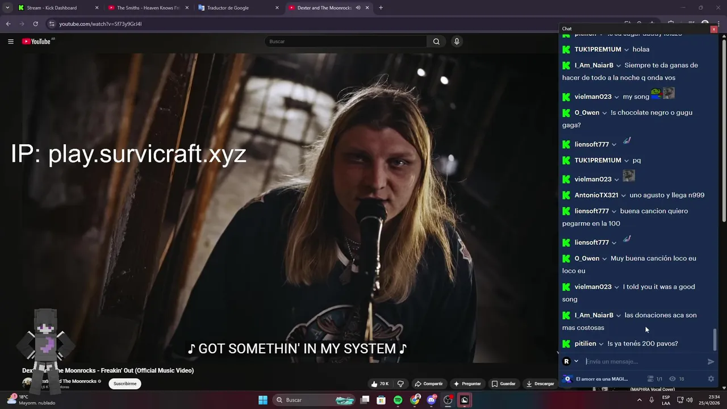Click username vielman023 on 'I told you' message

point(593,287)
